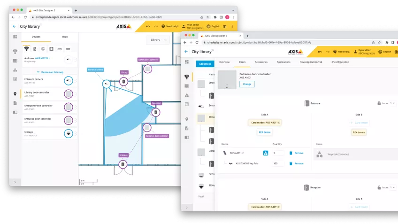Open the Doors tab
This screenshot has height=224, width=398.
click(x=242, y=62)
